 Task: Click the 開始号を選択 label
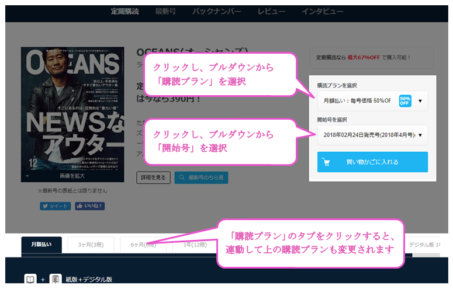pos(332,120)
